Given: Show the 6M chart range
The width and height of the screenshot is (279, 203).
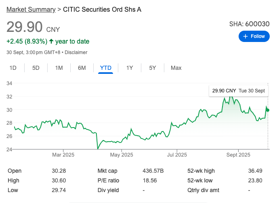Looking at the screenshot, I should click(x=82, y=68).
